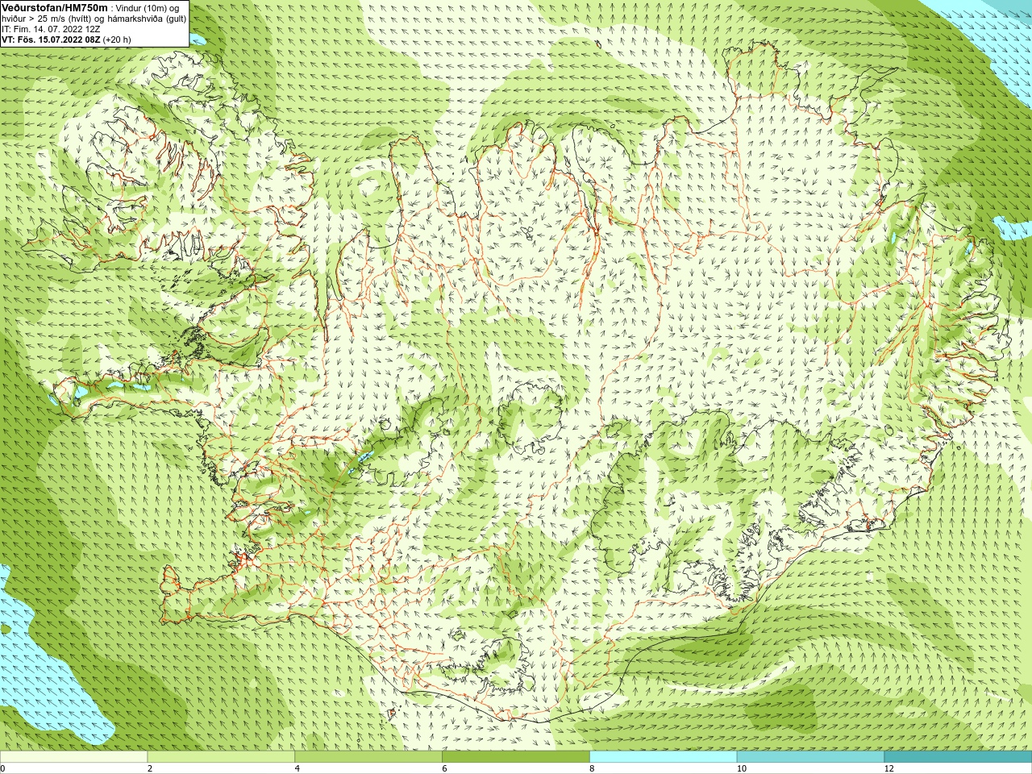Click the legend value label '10'
The height and width of the screenshot is (774, 1032).
(x=741, y=768)
